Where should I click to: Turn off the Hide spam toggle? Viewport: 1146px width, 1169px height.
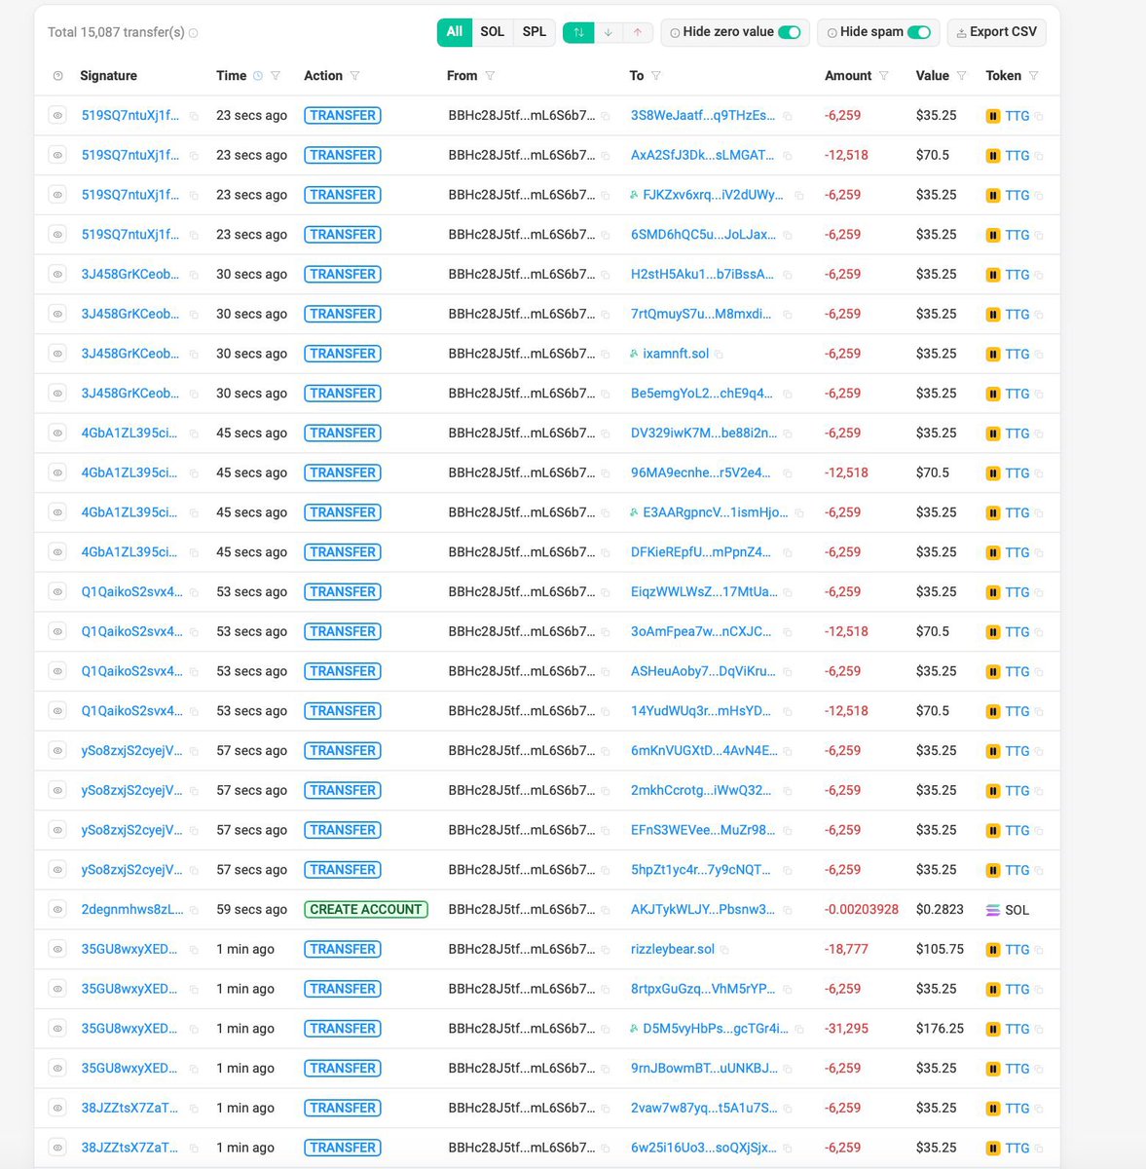[919, 31]
